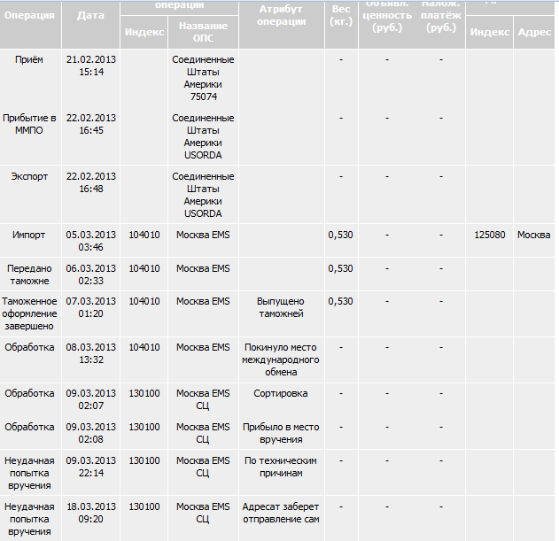Select the 'Передано таможне' operation cell
Image resolution: width=559 pixels, height=541 pixels.
click(30, 274)
